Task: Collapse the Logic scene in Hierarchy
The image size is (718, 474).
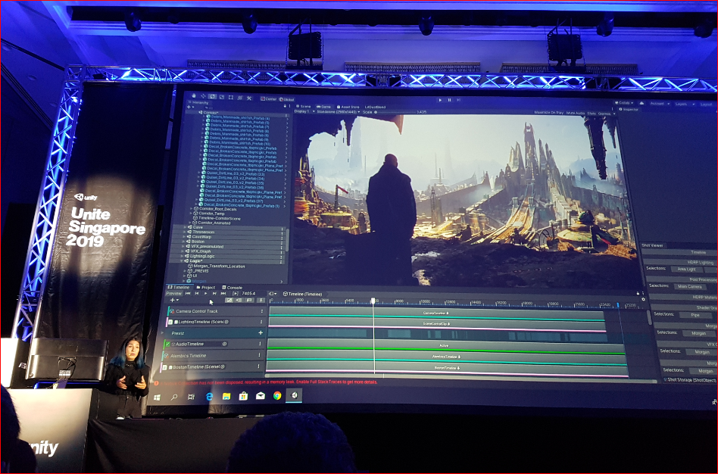Action: 181,261
